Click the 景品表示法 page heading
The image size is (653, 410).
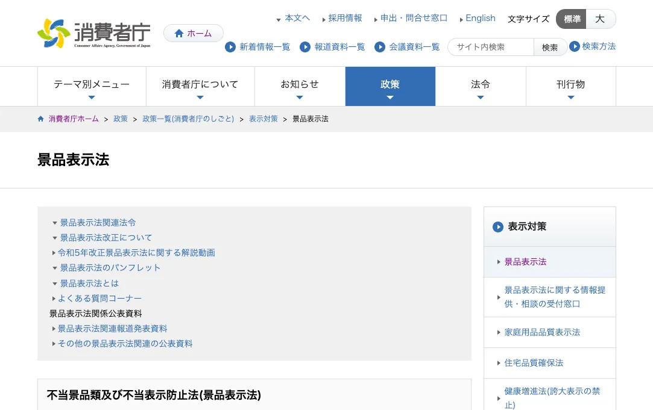74,160
